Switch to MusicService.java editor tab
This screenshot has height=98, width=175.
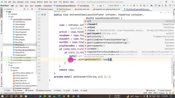[x=46, y=9]
